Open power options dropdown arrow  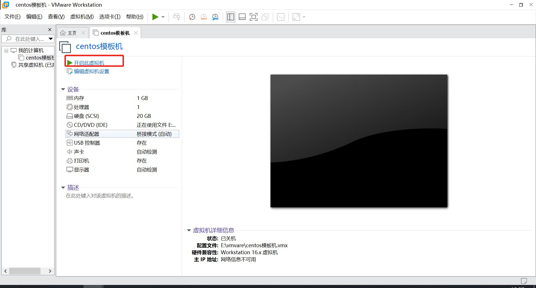coord(163,17)
